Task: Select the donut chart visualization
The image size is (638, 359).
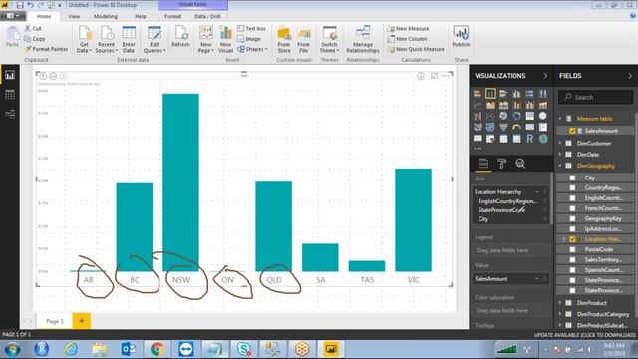Action: click(516, 116)
